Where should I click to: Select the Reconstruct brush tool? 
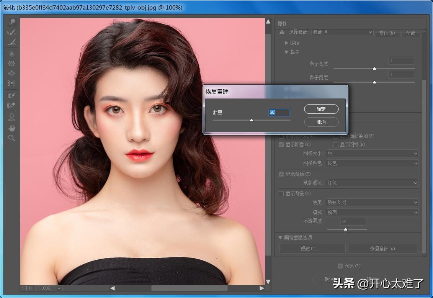tap(12, 33)
